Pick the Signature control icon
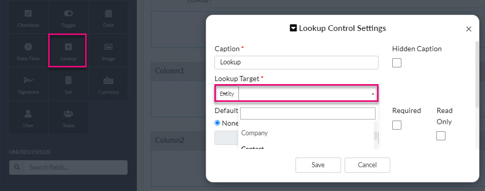 coord(28,80)
